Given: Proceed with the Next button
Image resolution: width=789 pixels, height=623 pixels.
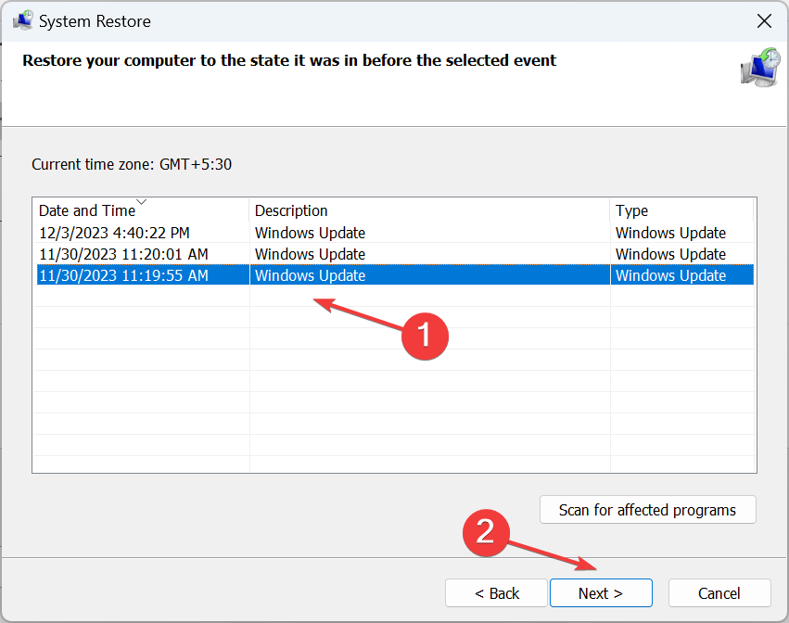Looking at the screenshot, I should pyautogui.click(x=601, y=593).
